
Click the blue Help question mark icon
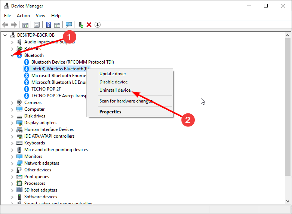pyautogui.click(x=49, y=25)
